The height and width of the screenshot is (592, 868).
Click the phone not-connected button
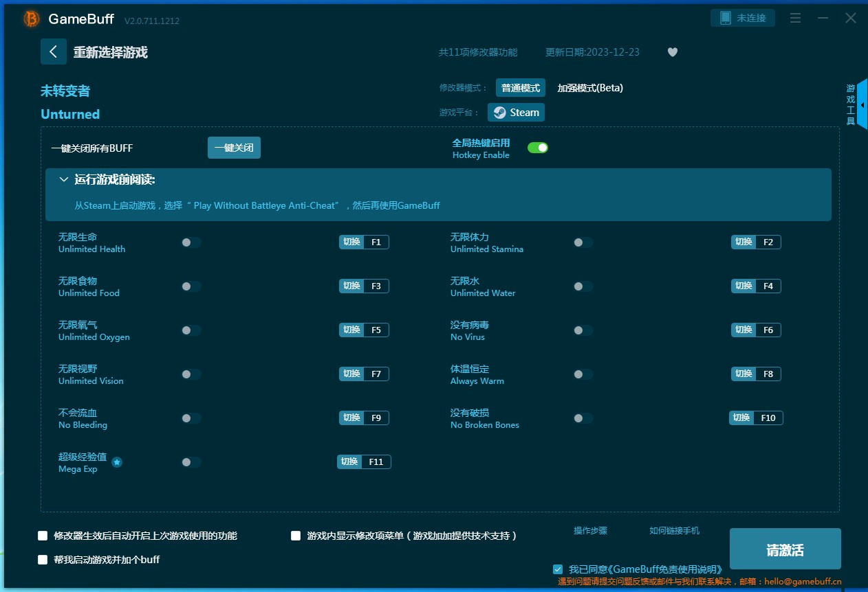click(743, 18)
